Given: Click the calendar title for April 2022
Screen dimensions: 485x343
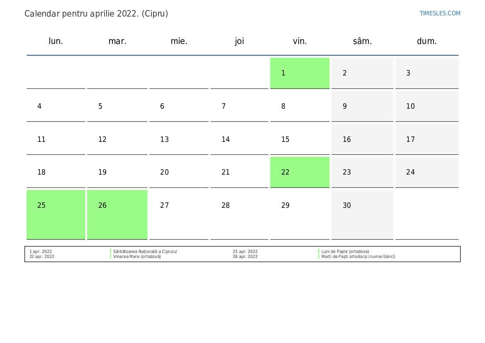Looking at the screenshot, I should (96, 14).
